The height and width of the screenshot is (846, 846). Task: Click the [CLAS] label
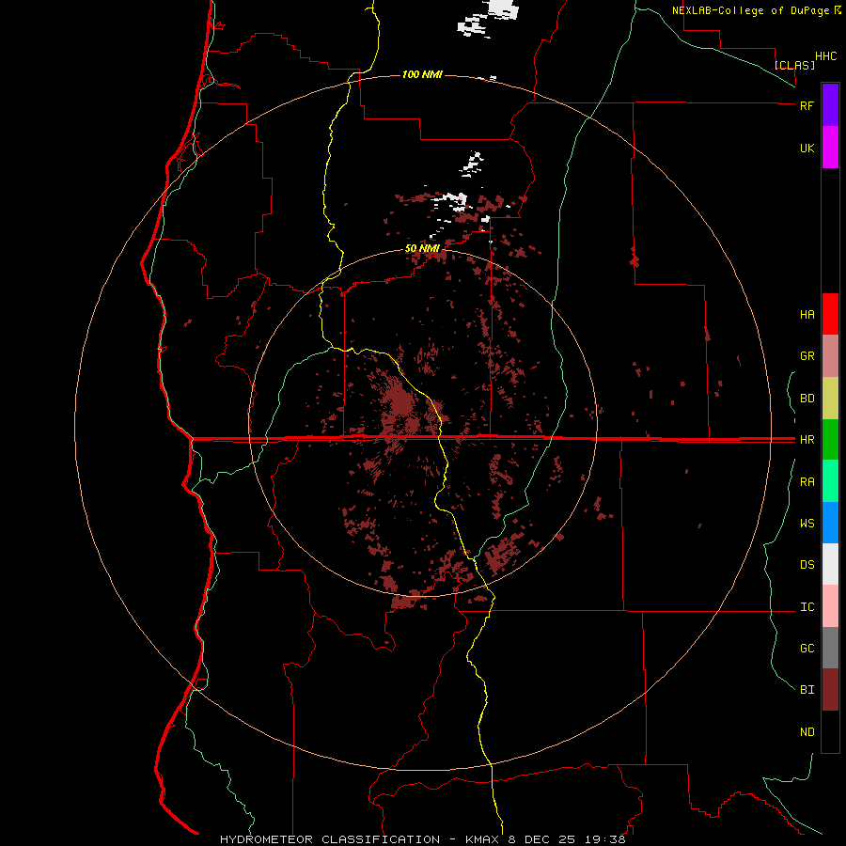coord(794,65)
